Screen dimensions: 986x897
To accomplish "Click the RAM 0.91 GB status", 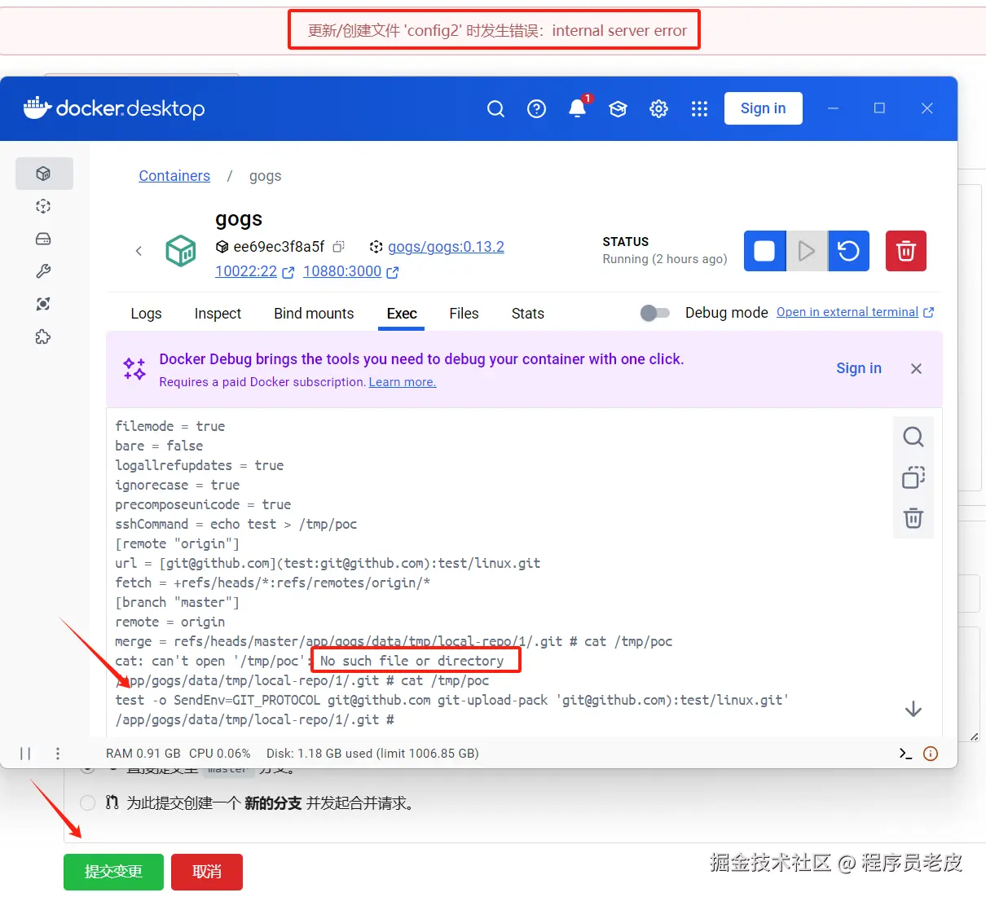I will (143, 754).
